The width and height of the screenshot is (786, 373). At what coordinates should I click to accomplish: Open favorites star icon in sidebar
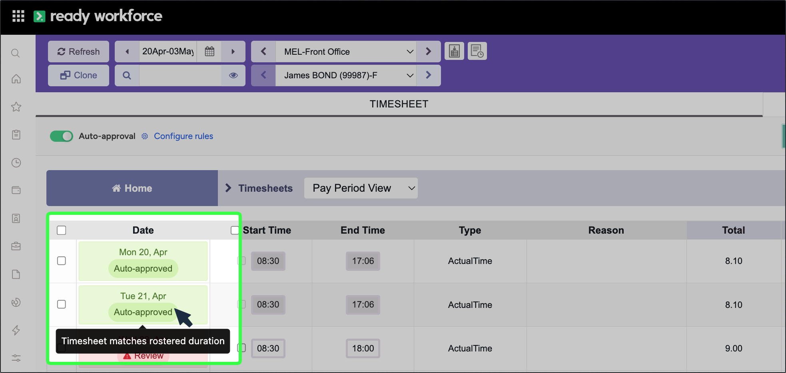click(16, 107)
